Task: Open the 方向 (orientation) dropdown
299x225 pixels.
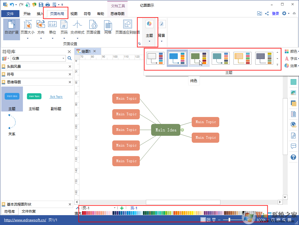Action: 41,38
